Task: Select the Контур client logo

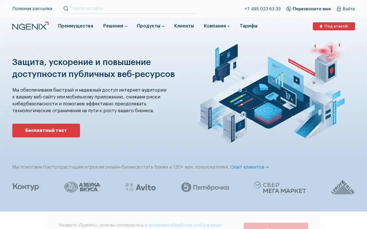Action: [x=26, y=187]
